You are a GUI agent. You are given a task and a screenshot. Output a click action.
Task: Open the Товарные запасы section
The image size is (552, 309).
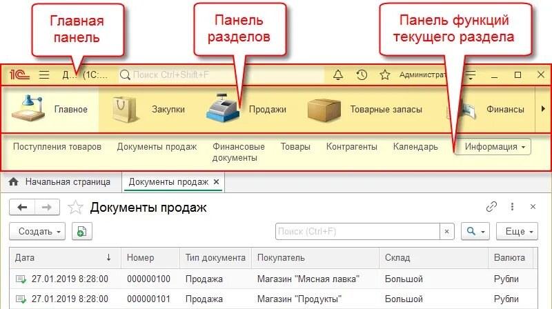pos(365,110)
